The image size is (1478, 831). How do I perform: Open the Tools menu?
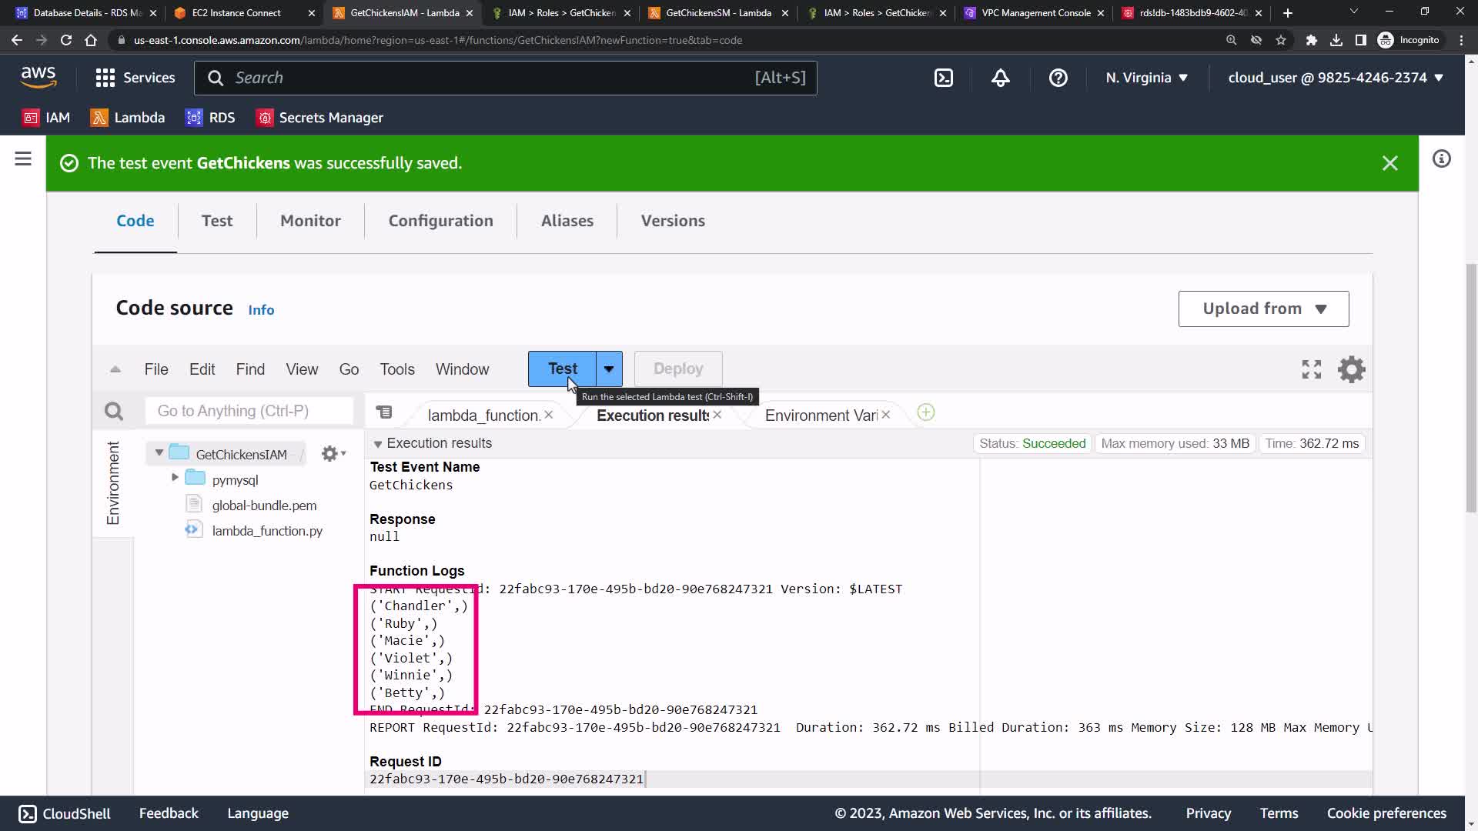pos(396,369)
